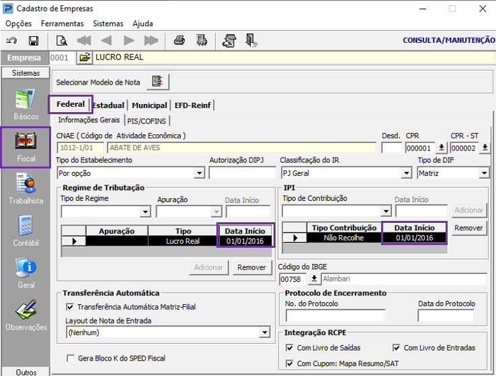
Task: Click the undo arrow toolbar icon
Action: point(11,41)
